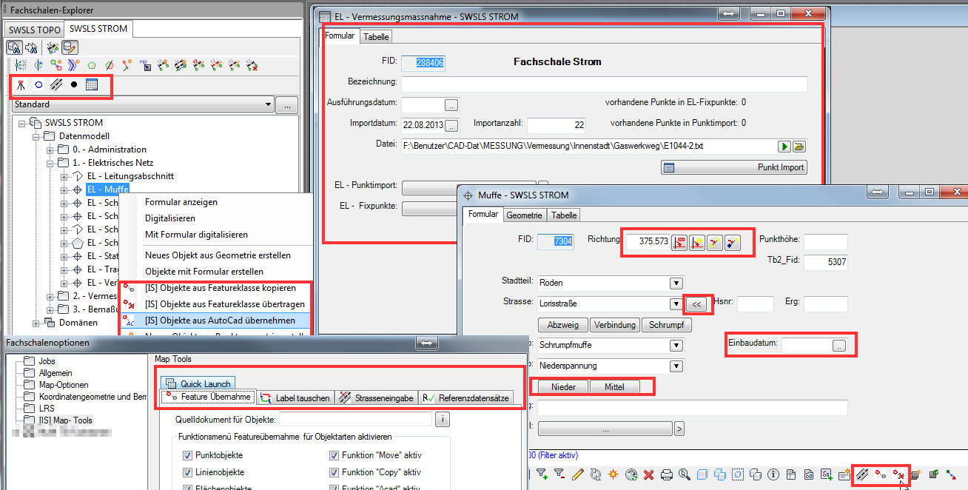Click the black dot icon in explorer toolbar

tap(74, 85)
